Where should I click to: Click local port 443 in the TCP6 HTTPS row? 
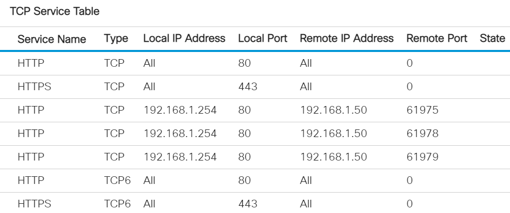click(247, 203)
